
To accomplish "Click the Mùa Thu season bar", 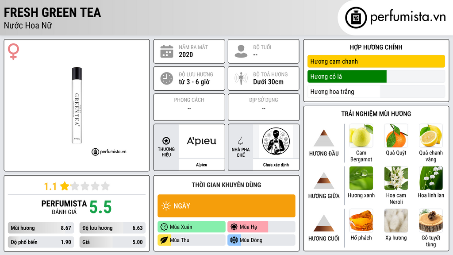I will tap(192, 240).
